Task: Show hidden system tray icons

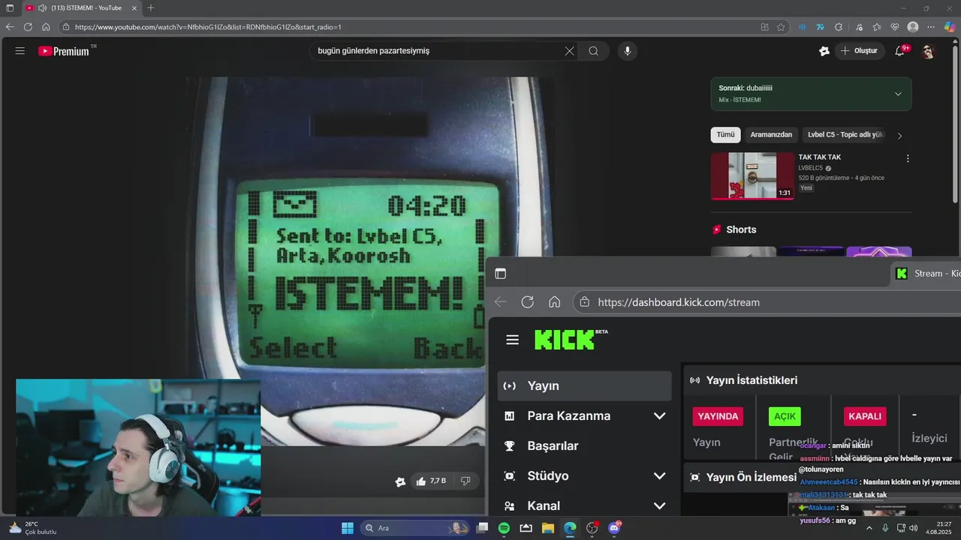Action: (x=869, y=528)
